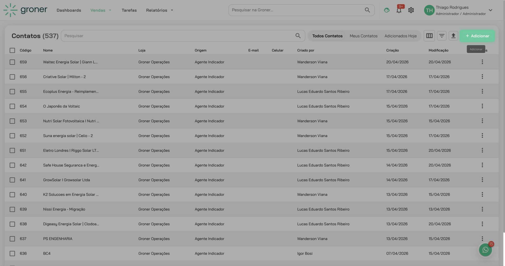Expand the Thiago Rodrigues profile menu
Screen dimensions: 505x266
(490, 10)
